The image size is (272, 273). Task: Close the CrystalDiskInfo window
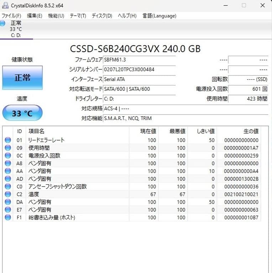pos(263,5)
